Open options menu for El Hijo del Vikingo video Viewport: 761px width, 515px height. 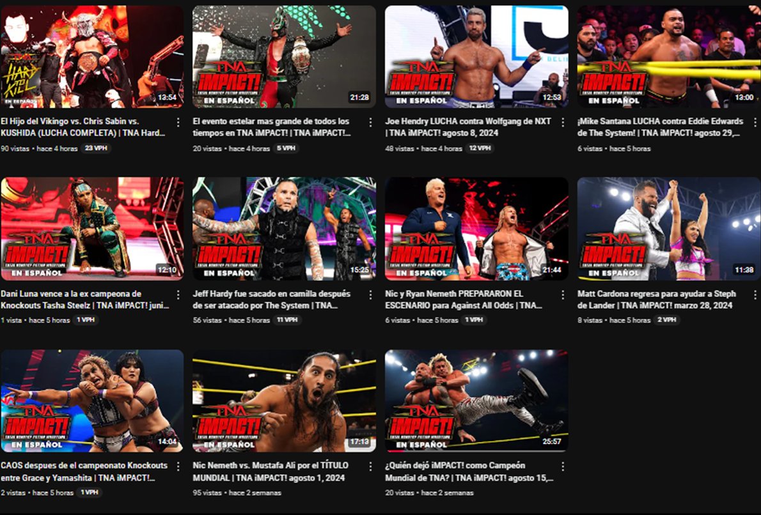178,122
